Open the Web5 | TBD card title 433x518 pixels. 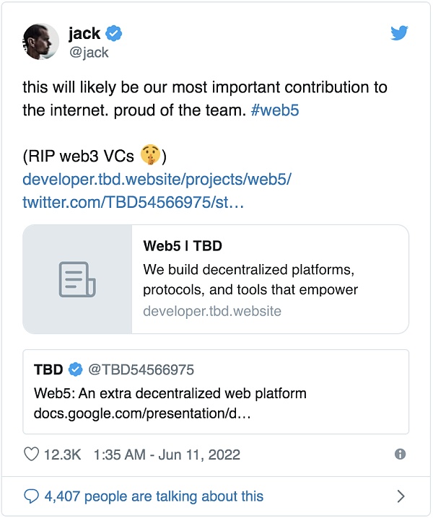(x=183, y=246)
